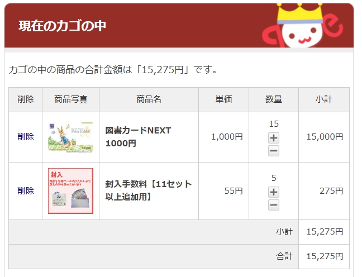Viewport: 362px width, 277px height.
Task: Open the Peter Rabbit card thumbnail
Action: 70,137
